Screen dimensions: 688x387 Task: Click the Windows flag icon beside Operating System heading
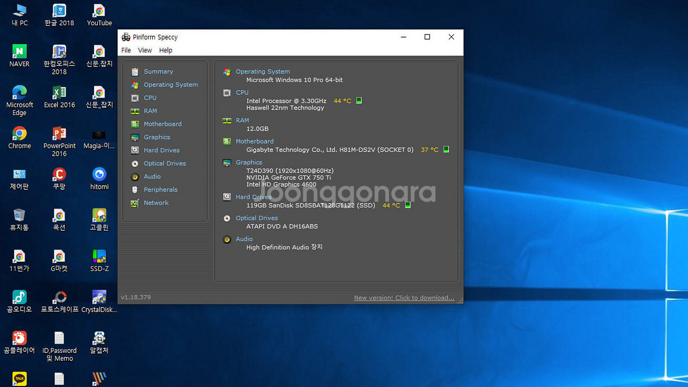(227, 72)
